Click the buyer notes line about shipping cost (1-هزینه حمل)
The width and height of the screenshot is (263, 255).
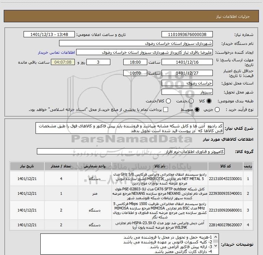[x=168, y=237]
